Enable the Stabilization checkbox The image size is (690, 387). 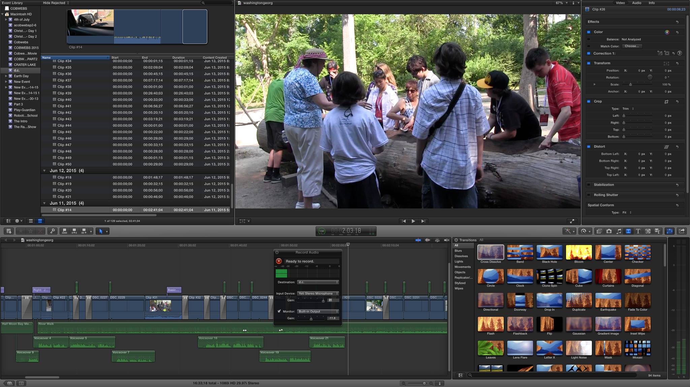(x=589, y=185)
